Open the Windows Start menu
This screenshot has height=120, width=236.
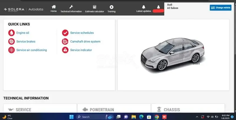pyautogui.click(x=71, y=117)
